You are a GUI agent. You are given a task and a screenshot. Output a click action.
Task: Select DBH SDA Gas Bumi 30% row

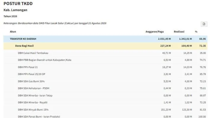pos(105,81)
